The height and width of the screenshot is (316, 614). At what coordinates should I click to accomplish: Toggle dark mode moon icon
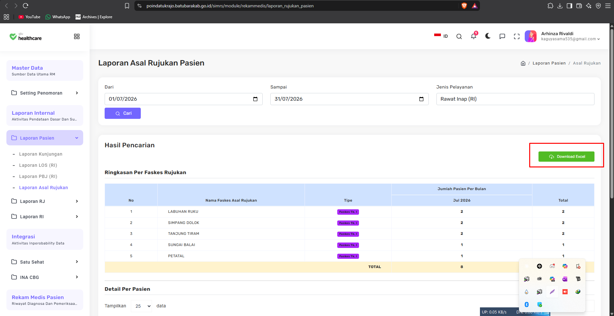488,36
